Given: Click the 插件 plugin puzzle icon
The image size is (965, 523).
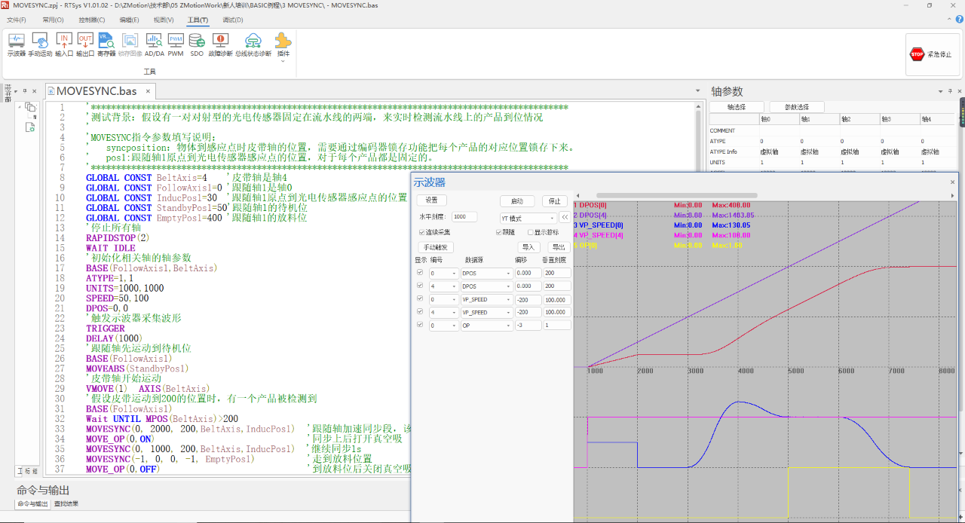Looking at the screenshot, I should 283,41.
